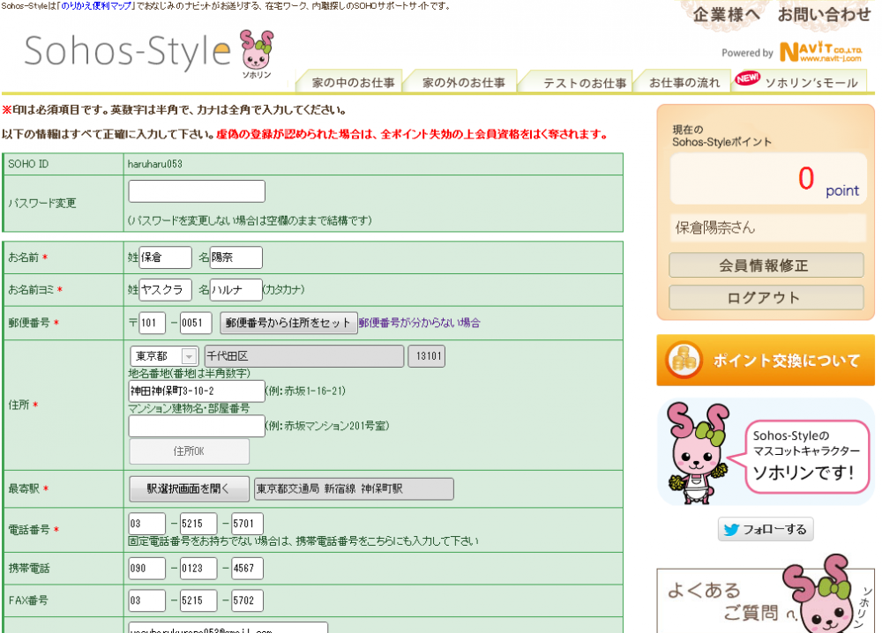This screenshot has height=633, width=882.
Task: Click the のりかえ便利マップ link
Action: 96,6
